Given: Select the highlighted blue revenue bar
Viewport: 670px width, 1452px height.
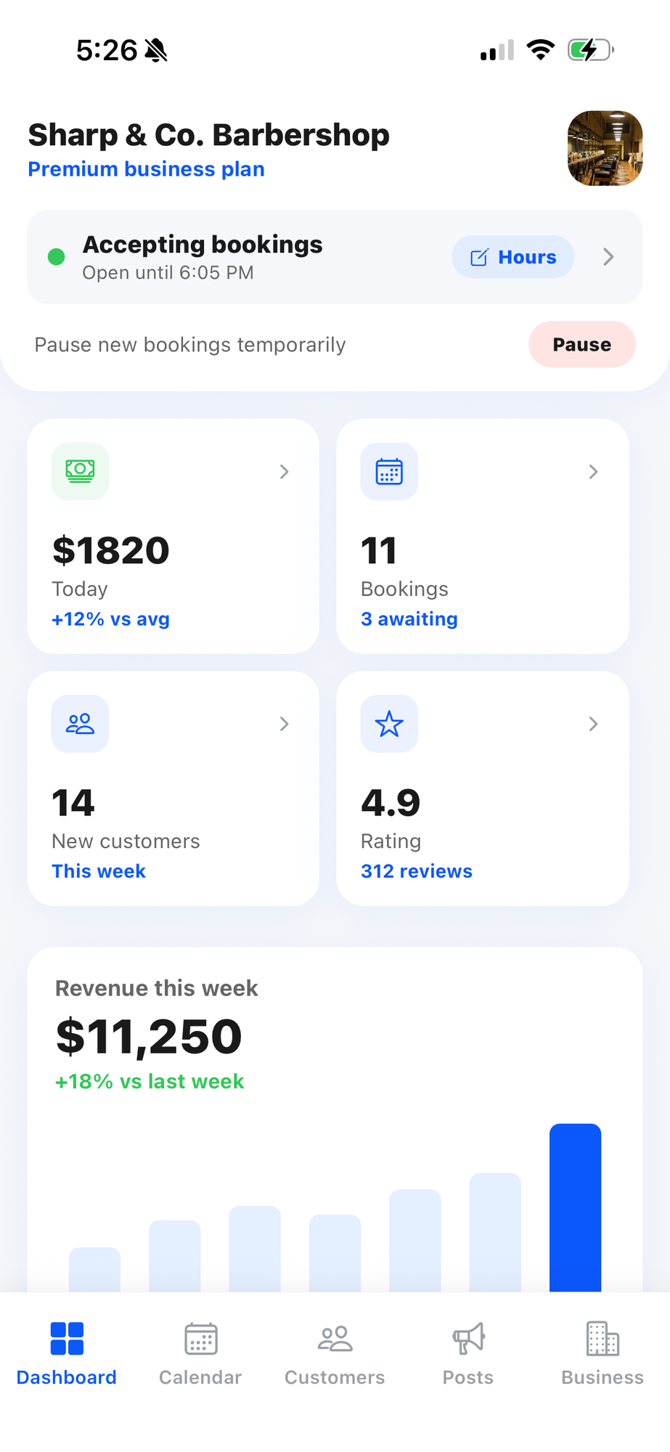Looking at the screenshot, I should 575,1207.
